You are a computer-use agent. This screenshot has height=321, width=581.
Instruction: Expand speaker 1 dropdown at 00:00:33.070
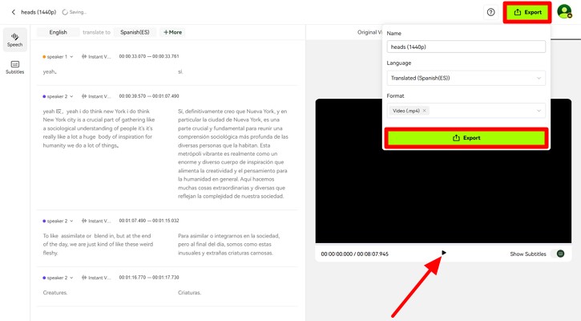click(58, 57)
